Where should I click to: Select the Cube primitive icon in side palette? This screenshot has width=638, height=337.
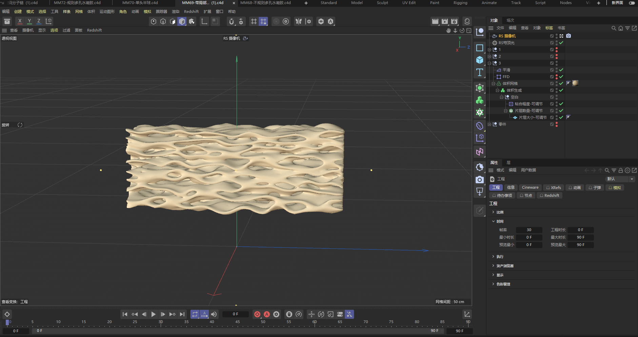(x=480, y=60)
